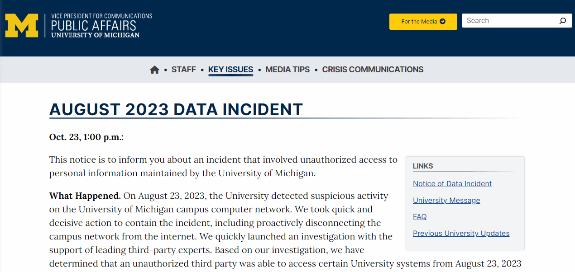575x272 pixels.
Task: Open the FAQ link
Action: coord(420,216)
